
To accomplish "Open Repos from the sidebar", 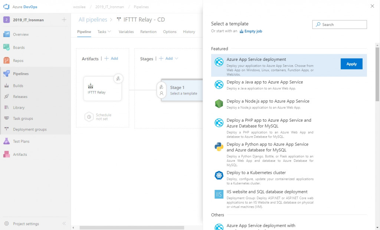I will pos(18,60).
